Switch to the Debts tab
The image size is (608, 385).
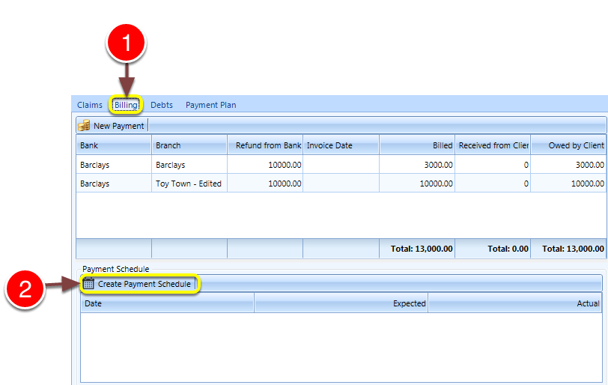(x=162, y=105)
